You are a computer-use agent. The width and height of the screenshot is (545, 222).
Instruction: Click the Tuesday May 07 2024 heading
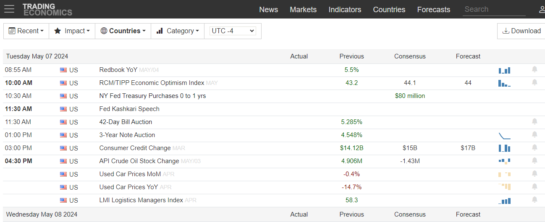[37, 56]
